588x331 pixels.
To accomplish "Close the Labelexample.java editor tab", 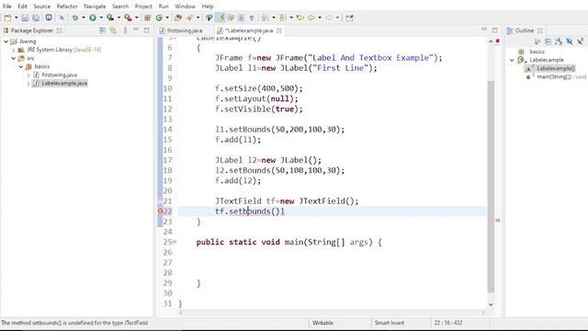I will coord(279,30).
